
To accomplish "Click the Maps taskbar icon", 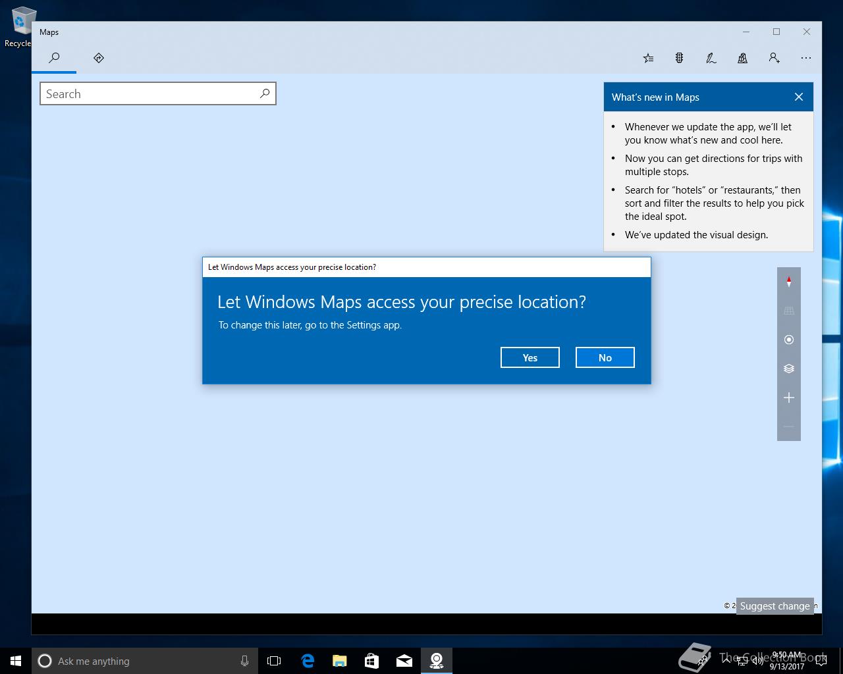I will (437, 661).
